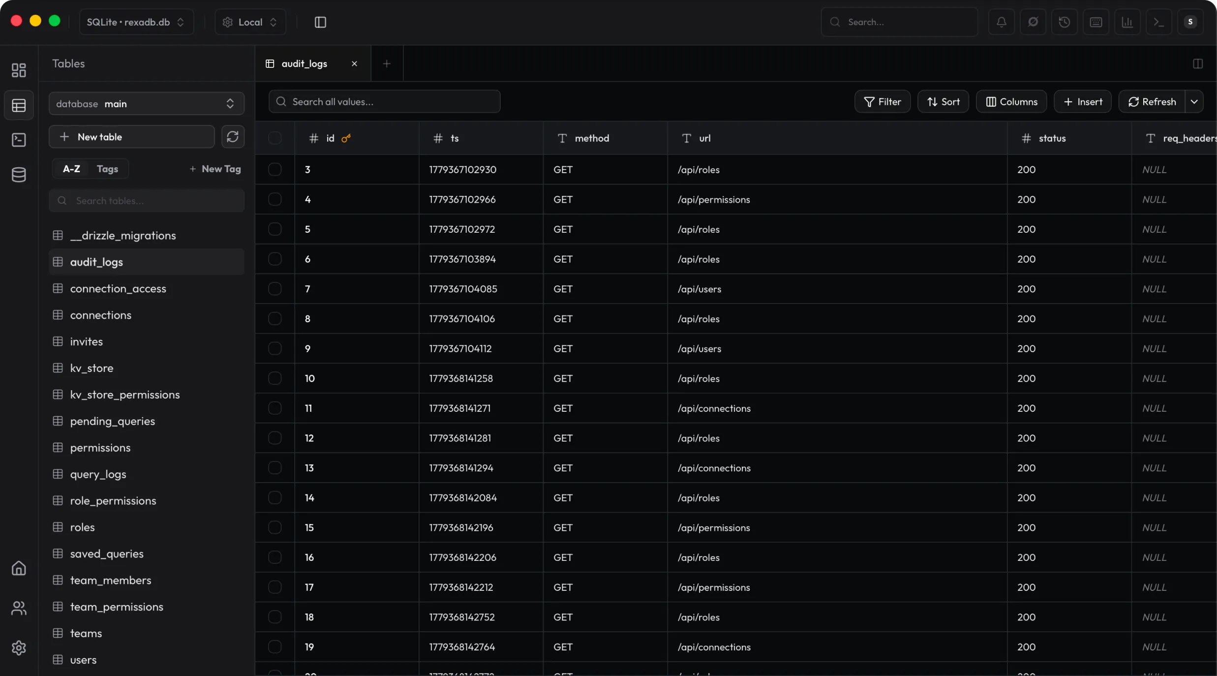Go to the home icon in sidebar
The image size is (1217, 676).
19,568
